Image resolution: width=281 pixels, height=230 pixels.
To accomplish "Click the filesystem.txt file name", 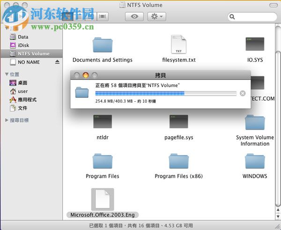I will point(179,60).
